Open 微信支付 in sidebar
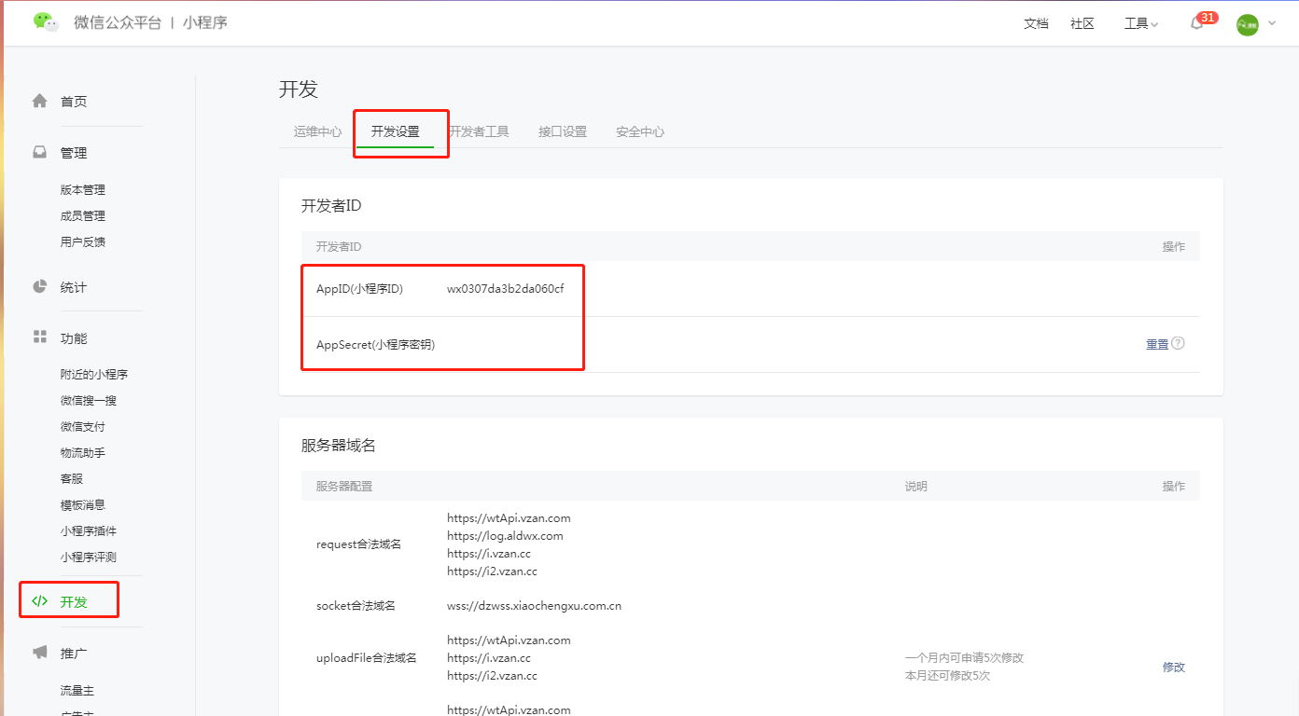 point(83,427)
